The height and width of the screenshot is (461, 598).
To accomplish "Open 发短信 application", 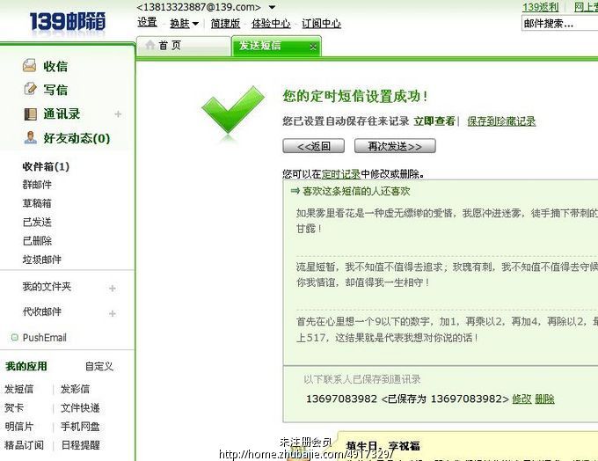I will (19, 389).
